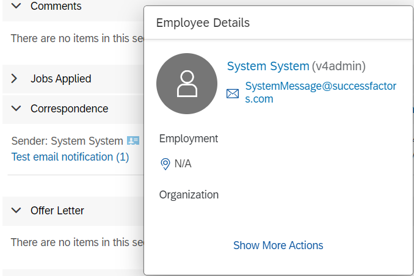
Task: Click the employee avatar placeholder photo
Action: 187,84
